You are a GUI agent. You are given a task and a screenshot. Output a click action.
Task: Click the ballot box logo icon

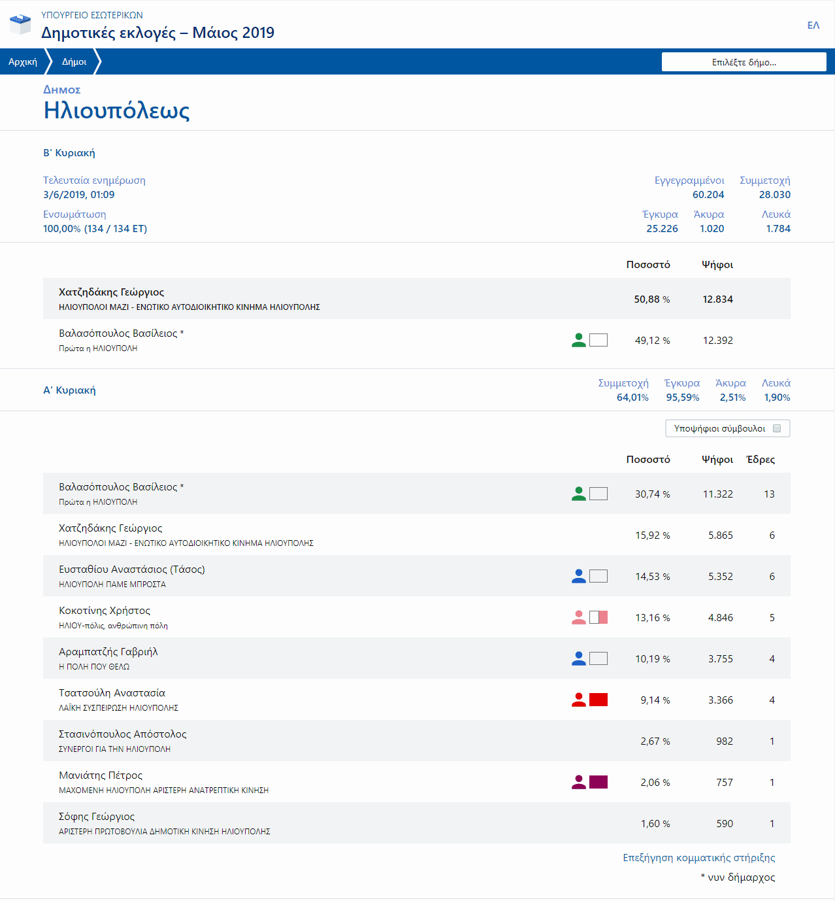(20, 24)
